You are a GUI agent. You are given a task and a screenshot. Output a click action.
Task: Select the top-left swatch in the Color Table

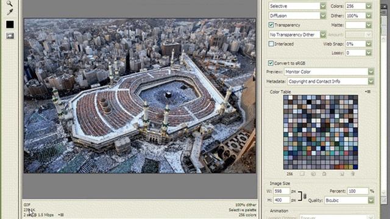pyautogui.click(x=286, y=97)
